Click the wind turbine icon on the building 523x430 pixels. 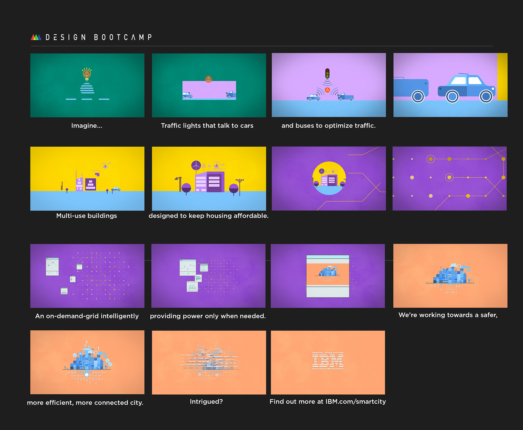click(x=196, y=165)
